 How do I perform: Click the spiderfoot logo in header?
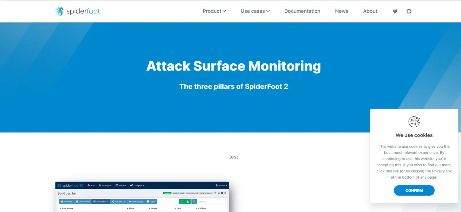coord(78,11)
